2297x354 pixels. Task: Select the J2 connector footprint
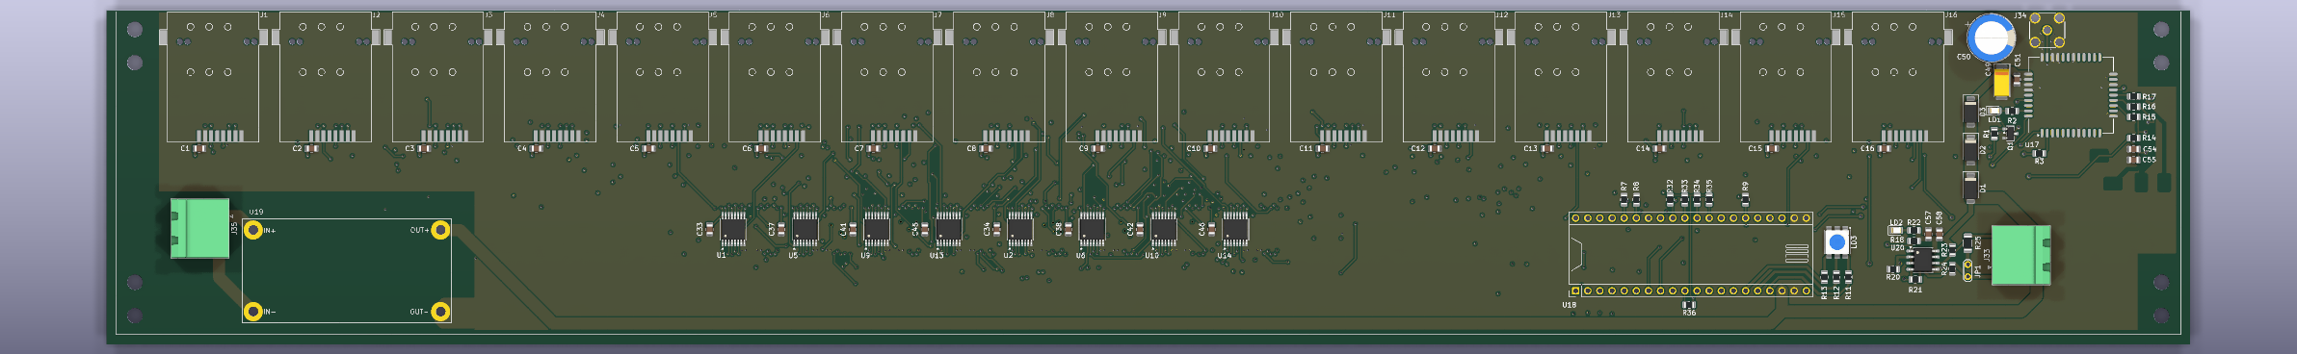tap(326, 77)
